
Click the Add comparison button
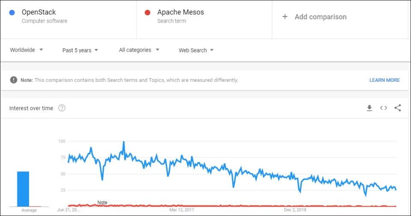[315, 17]
